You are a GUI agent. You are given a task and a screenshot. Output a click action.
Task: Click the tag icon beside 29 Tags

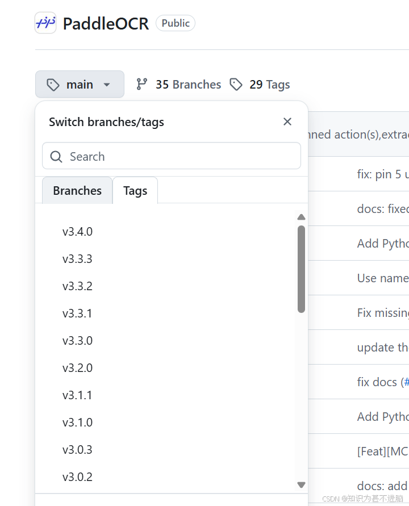236,85
